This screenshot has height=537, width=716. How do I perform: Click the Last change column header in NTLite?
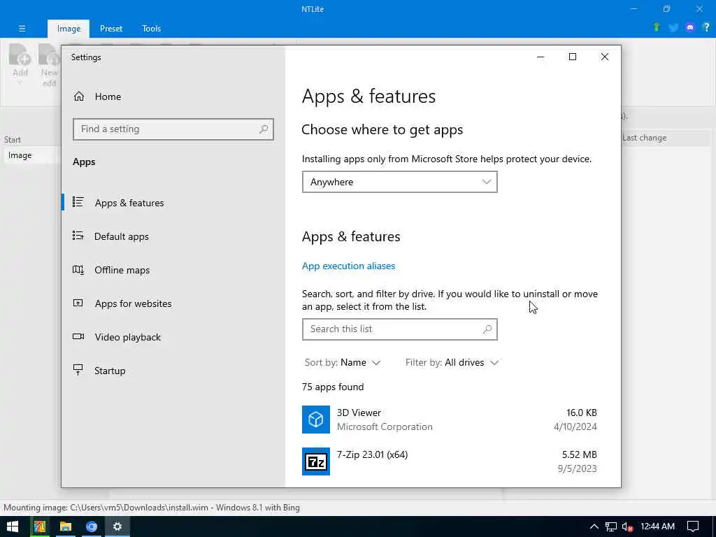[644, 138]
